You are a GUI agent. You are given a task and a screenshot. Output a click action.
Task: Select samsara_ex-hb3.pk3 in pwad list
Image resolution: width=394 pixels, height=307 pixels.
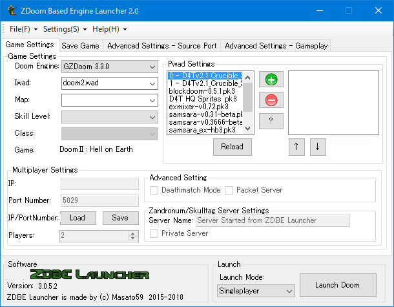click(x=205, y=130)
